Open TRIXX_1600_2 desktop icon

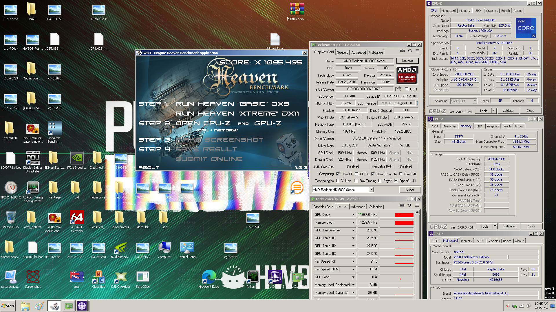point(11,190)
